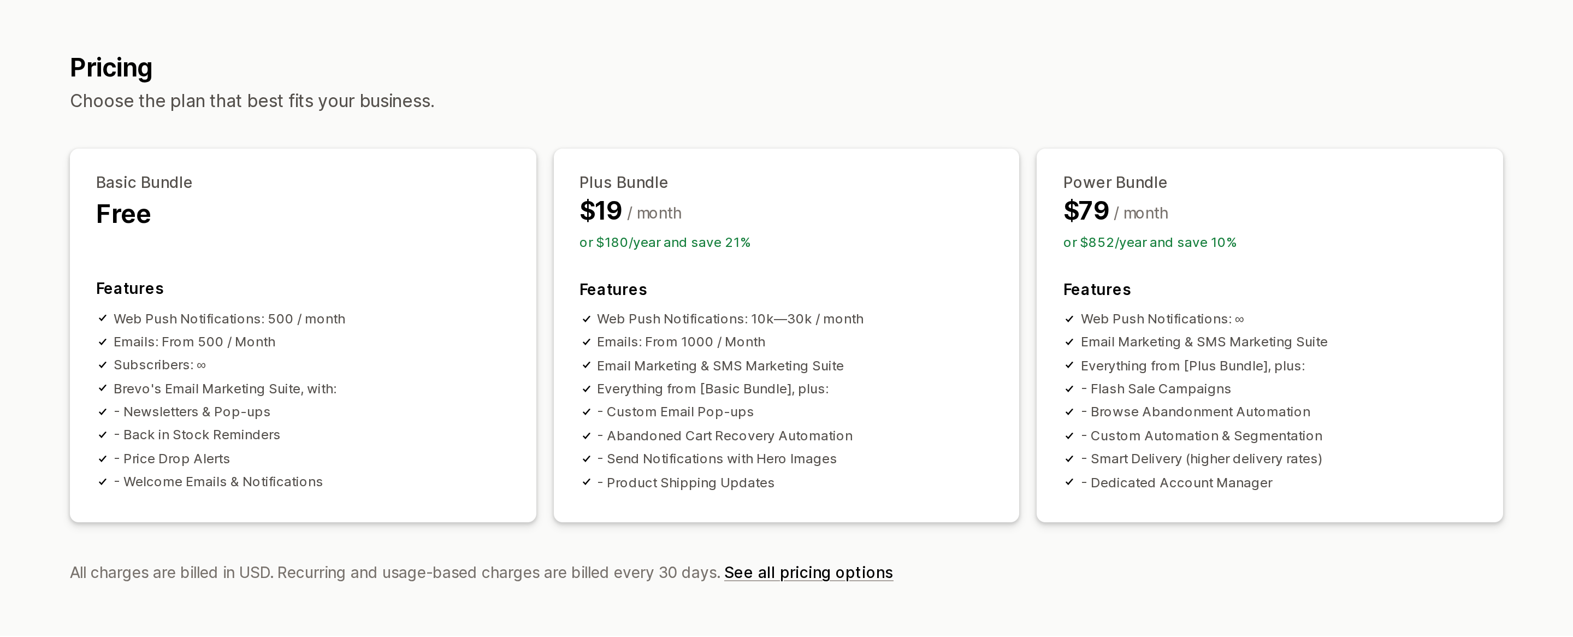
Task: Select the Basic Bundle plan title
Action: pyautogui.click(x=144, y=182)
